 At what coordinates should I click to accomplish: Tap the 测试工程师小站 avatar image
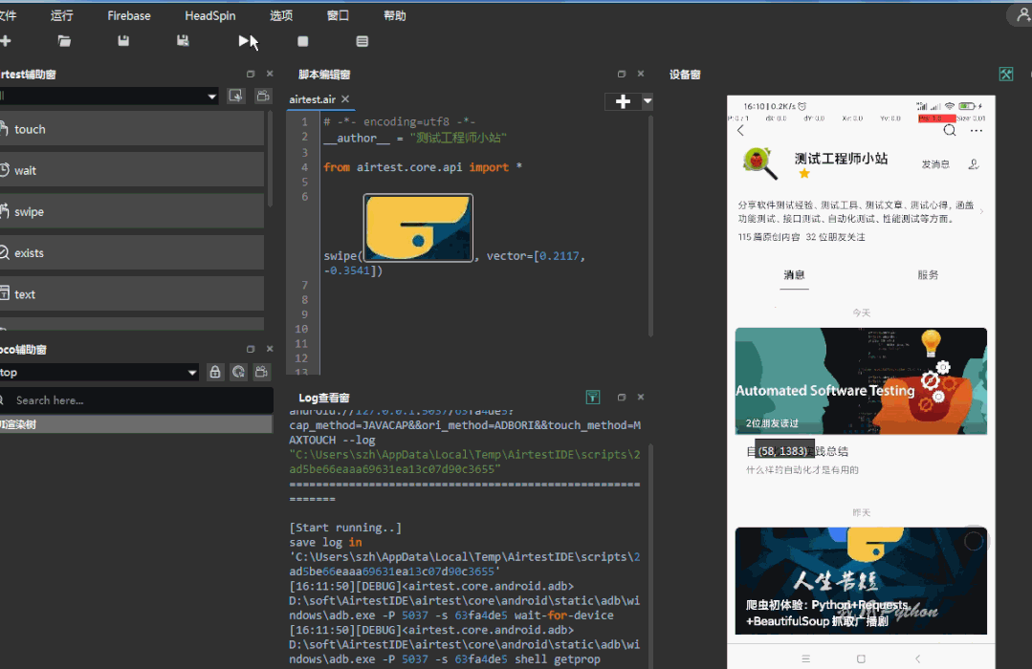tap(759, 163)
